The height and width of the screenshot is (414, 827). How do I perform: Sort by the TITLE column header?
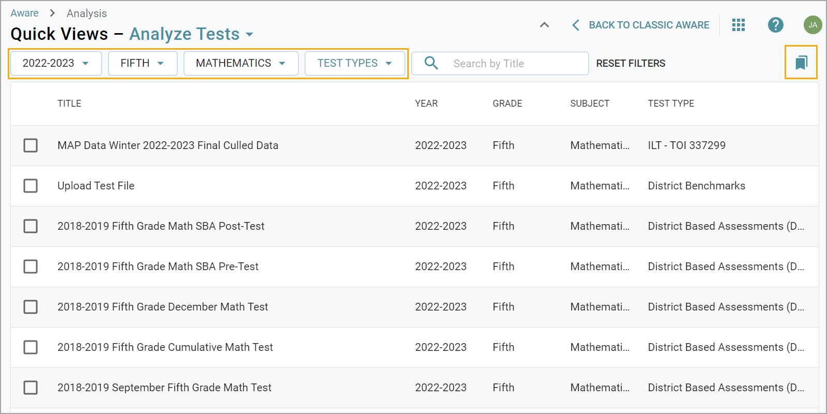69,103
